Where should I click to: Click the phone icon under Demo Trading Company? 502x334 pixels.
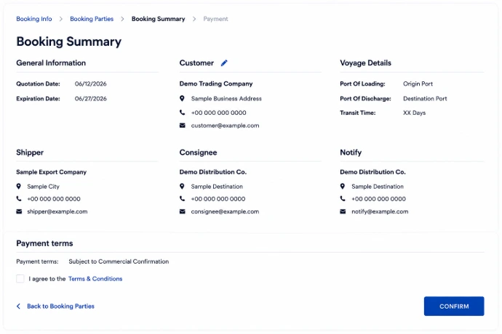(x=182, y=113)
